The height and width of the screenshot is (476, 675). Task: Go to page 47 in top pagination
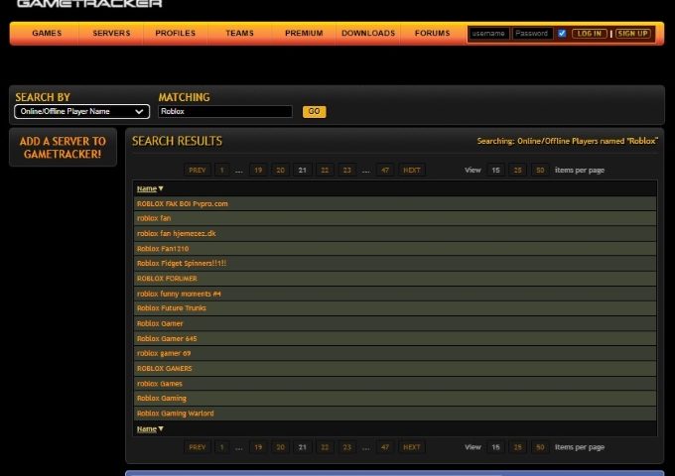(x=385, y=171)
